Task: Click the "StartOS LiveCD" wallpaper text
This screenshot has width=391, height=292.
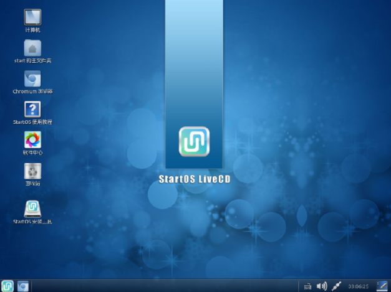Action: pyautogui.click(x=195, y=179)
